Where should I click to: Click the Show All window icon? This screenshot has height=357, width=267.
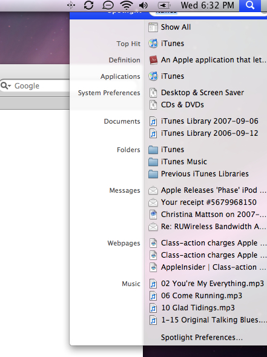click(x=153, y=27)
